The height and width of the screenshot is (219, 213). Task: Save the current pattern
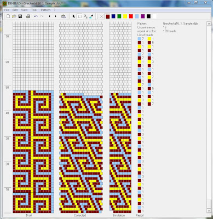20,16
